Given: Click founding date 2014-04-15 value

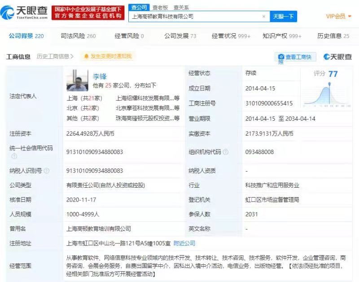Looking at the screenshot, I should (x=260, y=88).
